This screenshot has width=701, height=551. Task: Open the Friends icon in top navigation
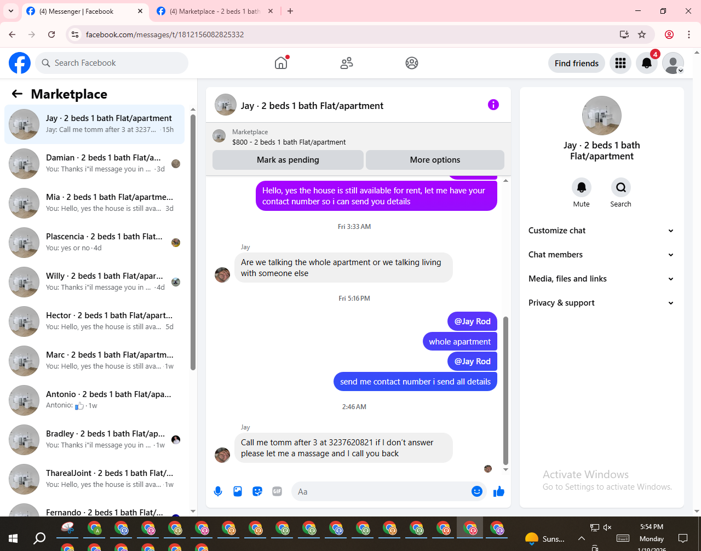coord(347,63)
